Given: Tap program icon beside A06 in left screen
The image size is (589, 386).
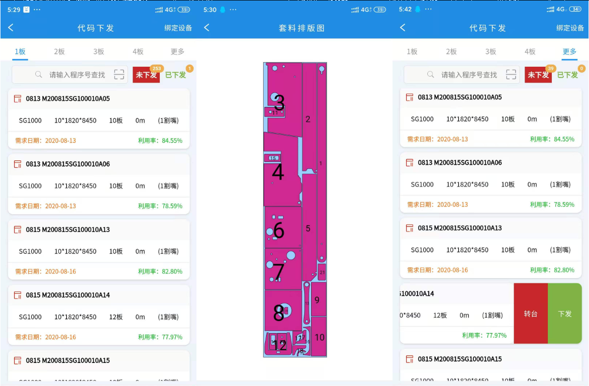Looking at the screenshot, I should [x=18, y=164].
